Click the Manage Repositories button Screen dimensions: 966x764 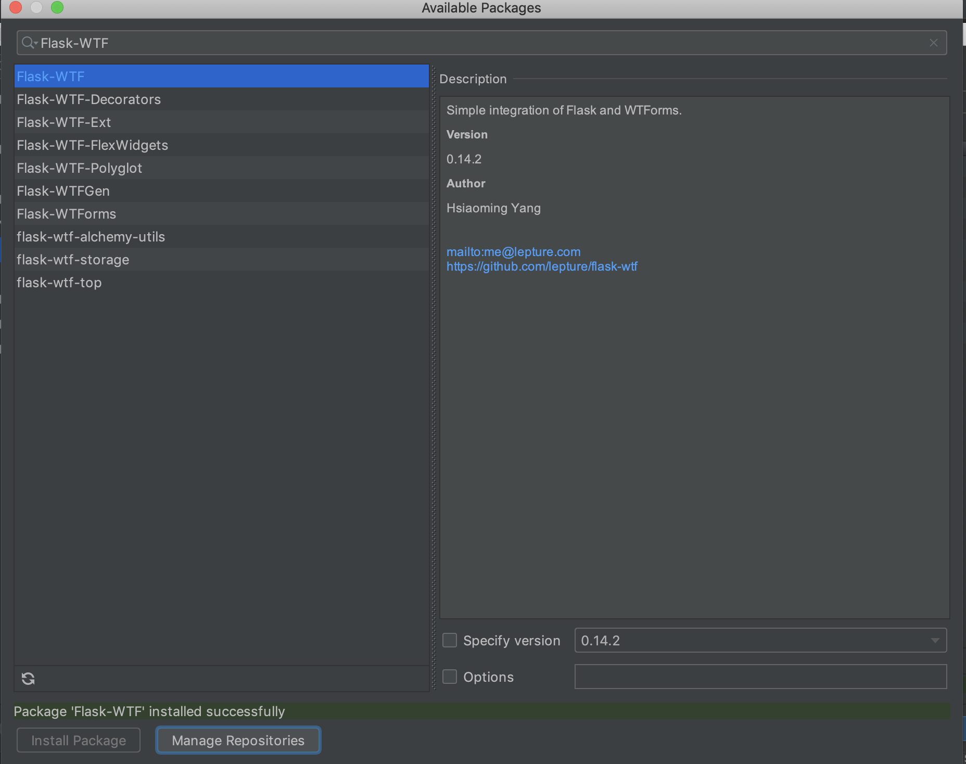tap(238, 740)
